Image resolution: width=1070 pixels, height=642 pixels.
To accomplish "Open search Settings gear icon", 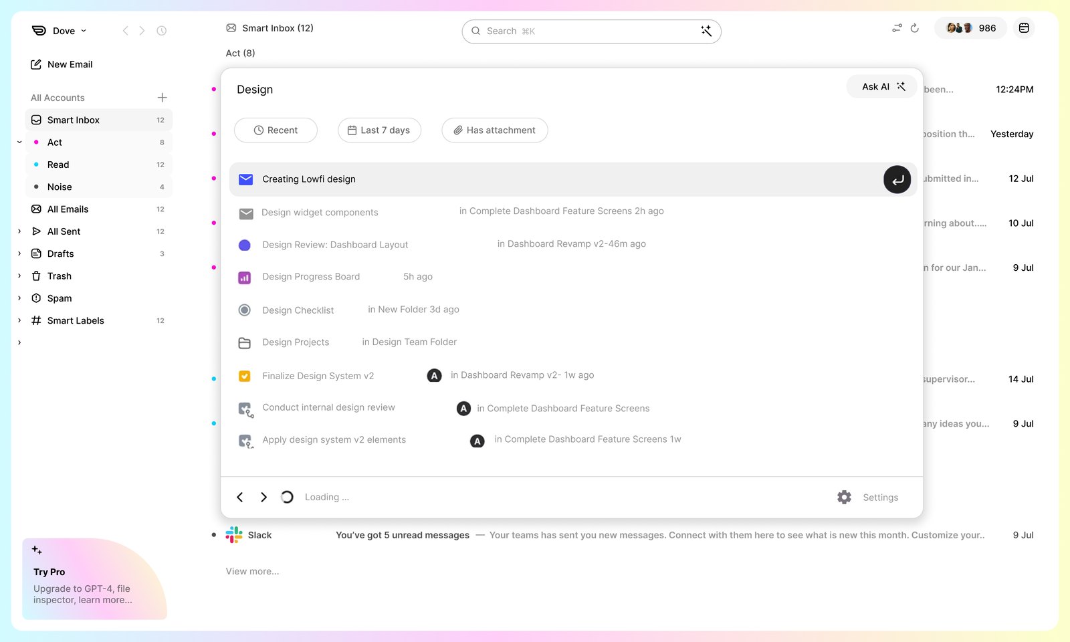I will tap(844, 497).
